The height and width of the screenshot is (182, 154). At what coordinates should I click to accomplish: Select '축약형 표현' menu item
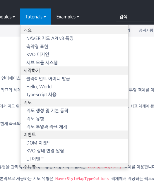click(x=74, y=47)
